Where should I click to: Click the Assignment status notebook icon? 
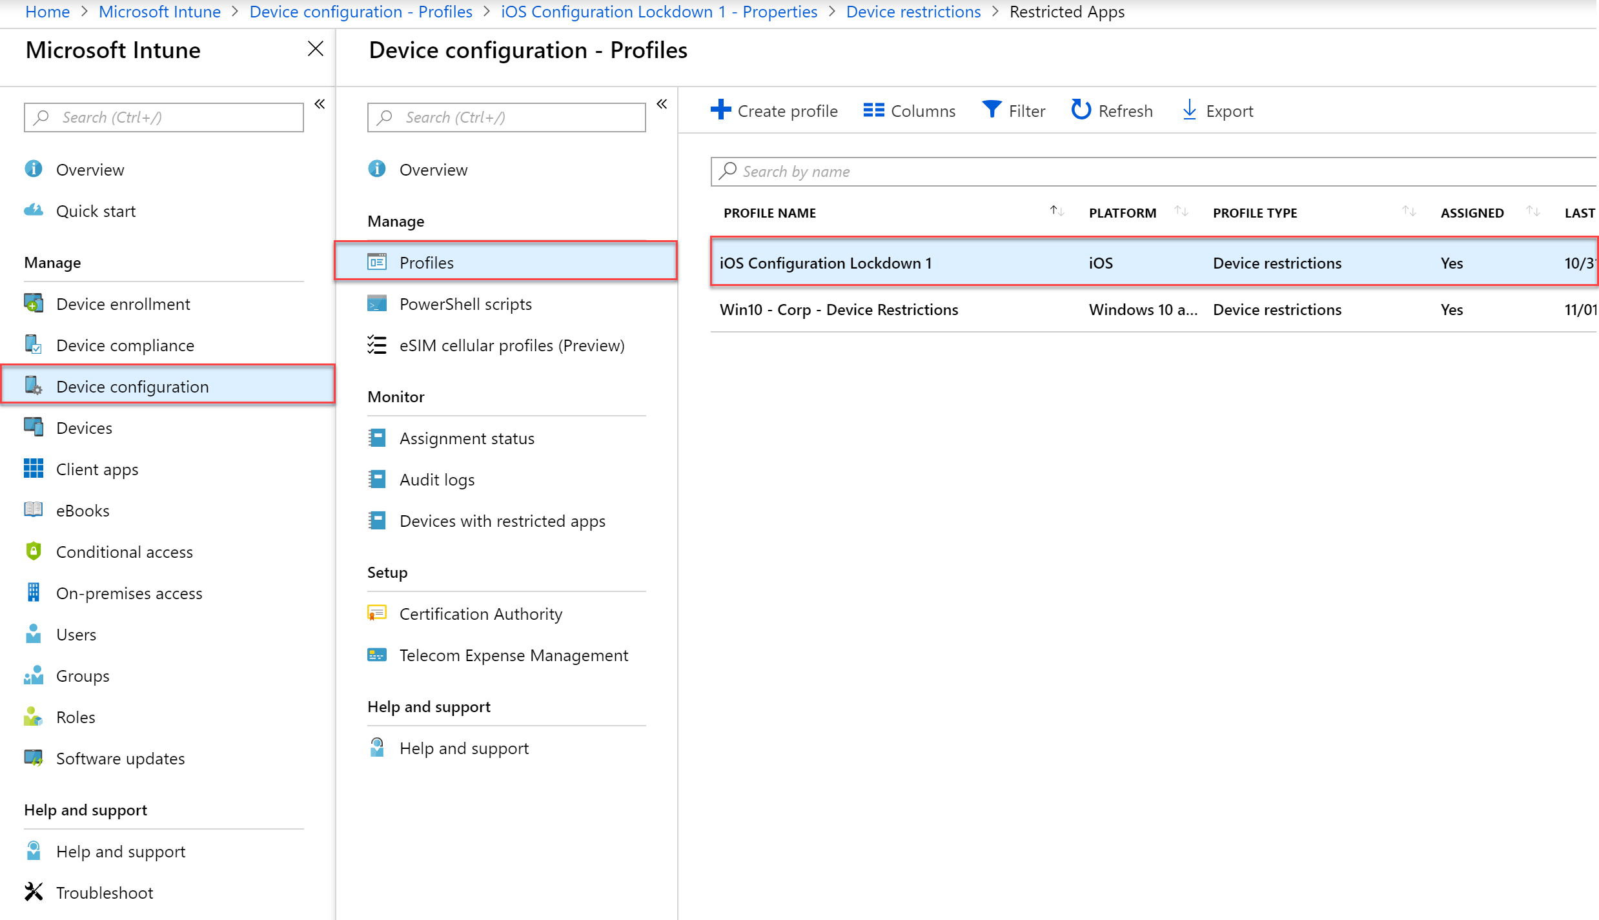[x=377, y=437]
